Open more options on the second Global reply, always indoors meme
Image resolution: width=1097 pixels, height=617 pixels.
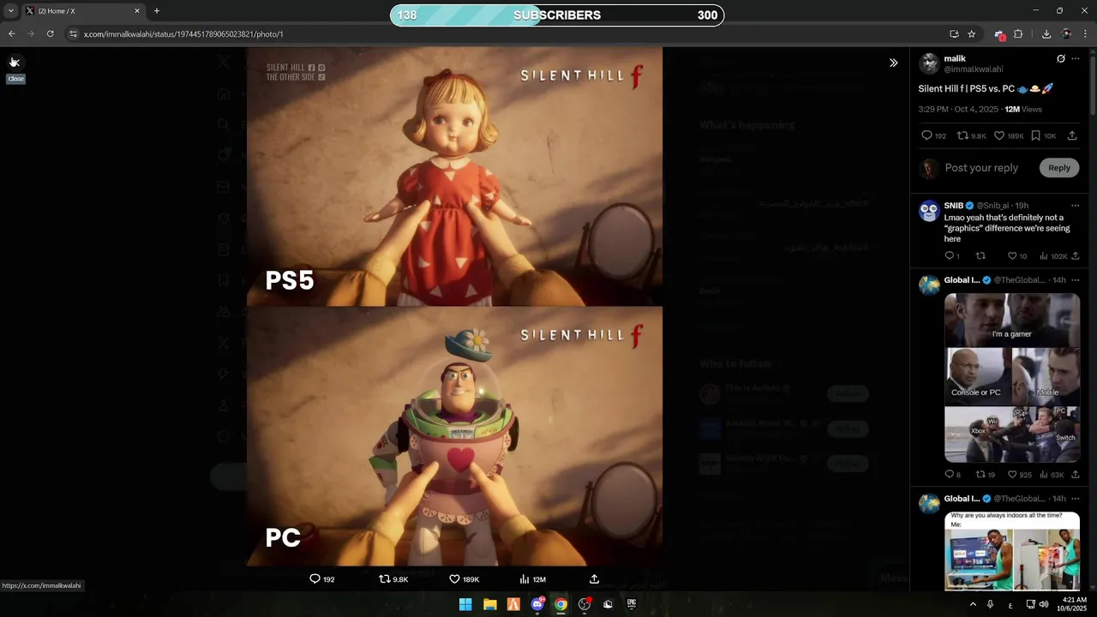pos(1076,499)
